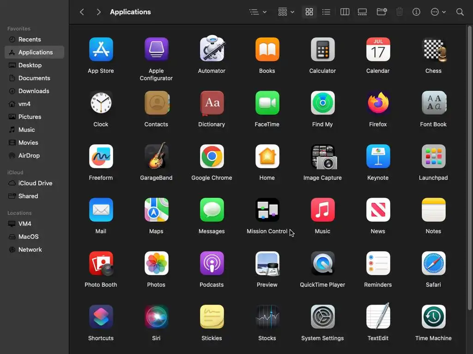
Task: Switch to column view
Action: [345, 12]
